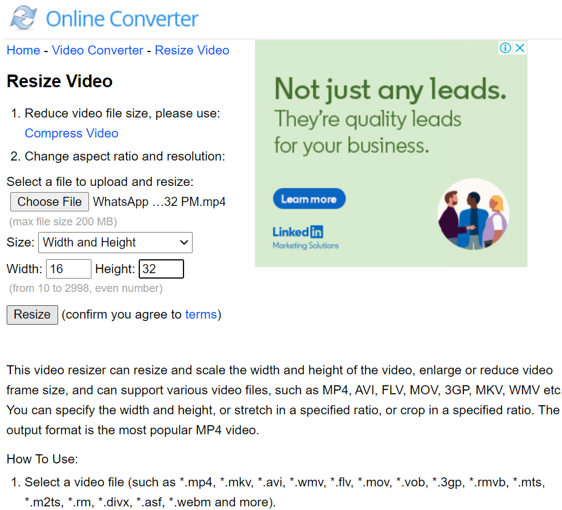Click Learn more in the LinkedIn ad
562x510 pixels.
tap(309, 199)
